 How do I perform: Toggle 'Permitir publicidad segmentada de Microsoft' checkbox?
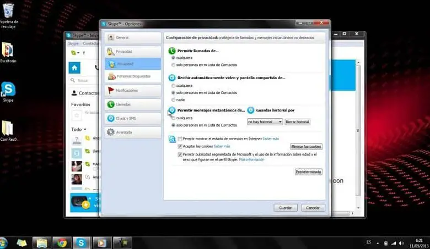coord(180,154)
